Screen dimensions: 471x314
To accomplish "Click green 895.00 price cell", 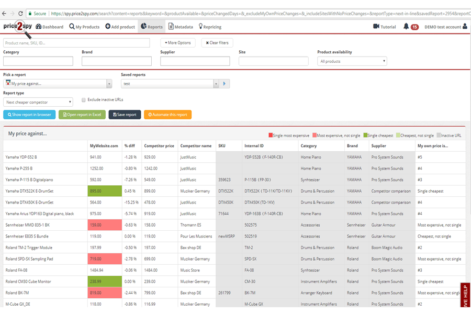I will (105, 191).
